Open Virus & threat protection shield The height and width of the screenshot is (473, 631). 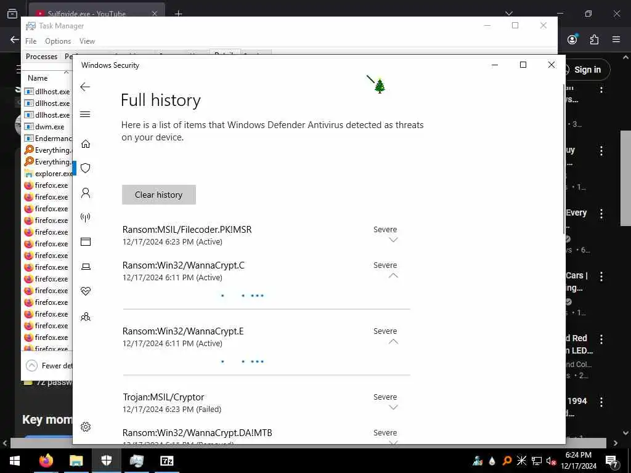pos(85,168)
